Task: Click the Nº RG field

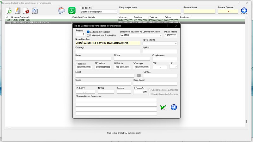Action: click(x=106, y=92)
